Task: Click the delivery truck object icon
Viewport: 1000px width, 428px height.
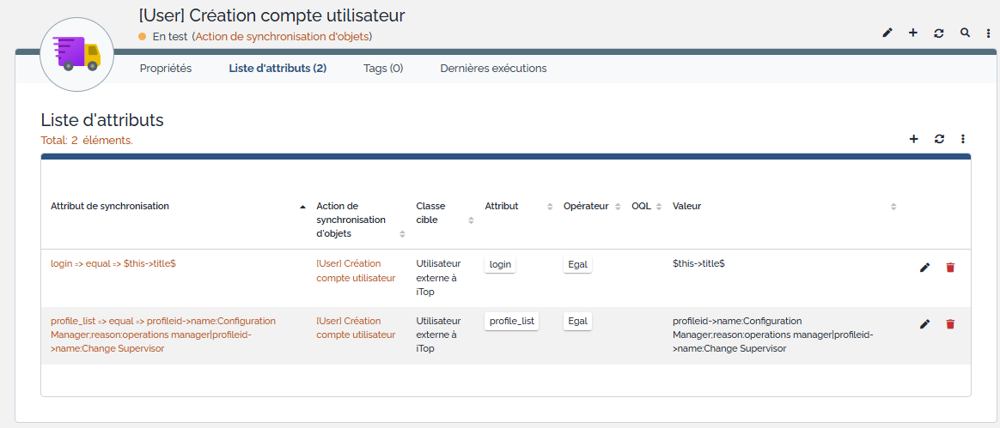Action: pyautogui.click(x=77, y=54)
